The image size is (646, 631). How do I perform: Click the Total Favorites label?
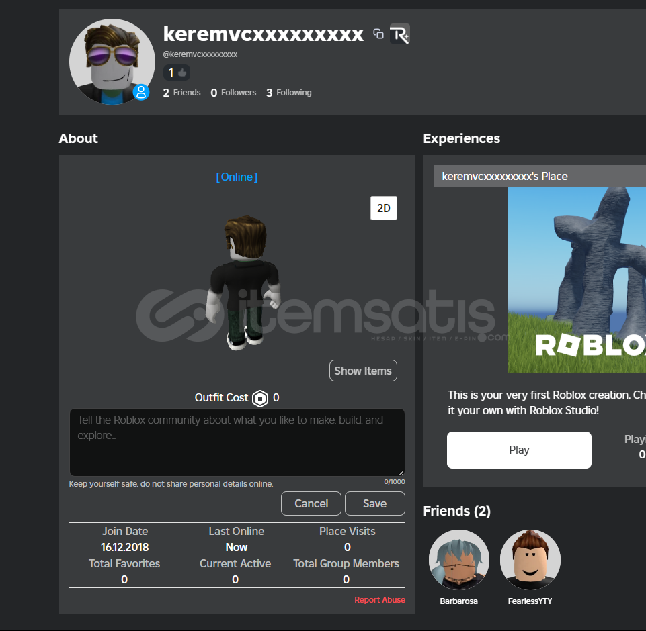click(x=124, y=564)
